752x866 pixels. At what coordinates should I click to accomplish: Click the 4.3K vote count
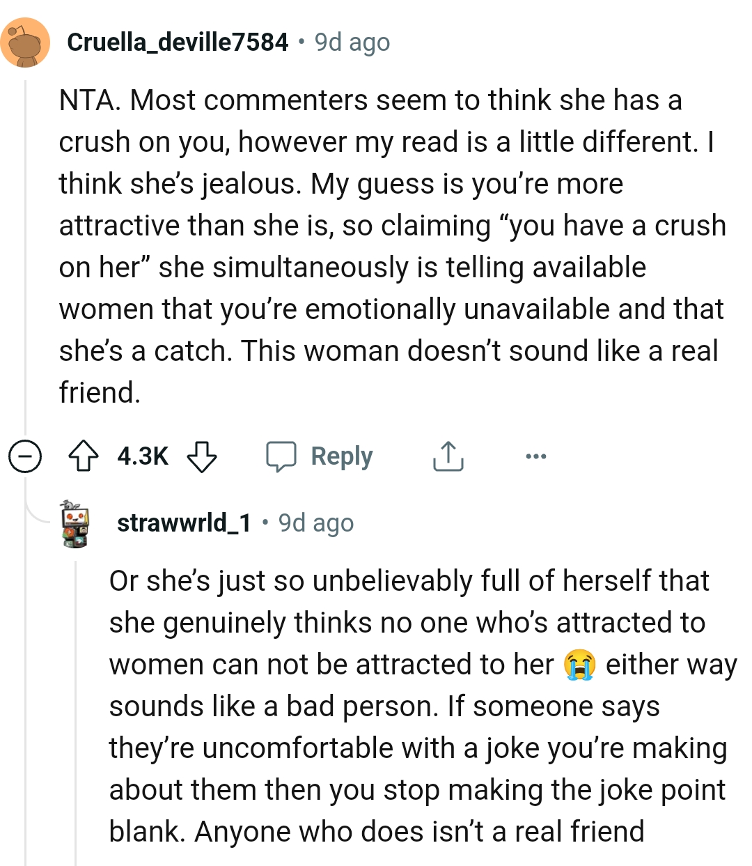(x=141, y=457)
